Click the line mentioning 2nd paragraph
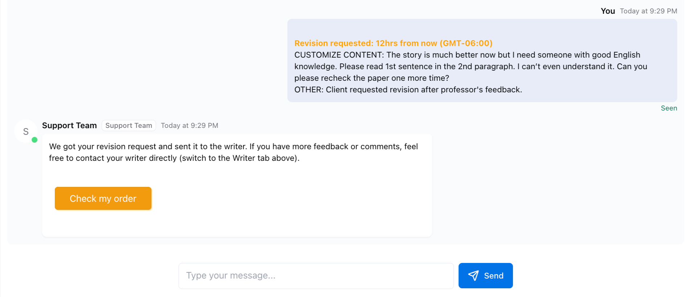This screenshot has height=297, width=691. [470, 67]
